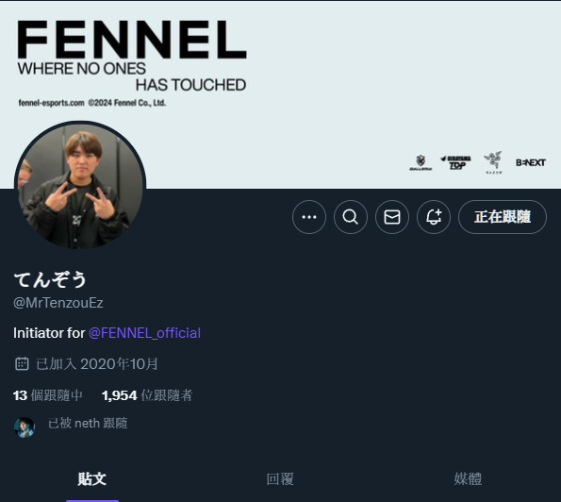The width and height of the screenshot is (561, 502).
Task: Open the direct message envelope icon
Action: (392, 217)
